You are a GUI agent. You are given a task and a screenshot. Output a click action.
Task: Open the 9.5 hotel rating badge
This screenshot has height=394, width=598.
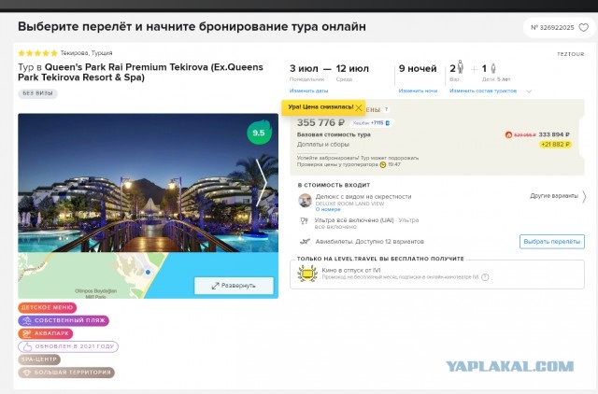pyautogui.click(x=259, y=133)
